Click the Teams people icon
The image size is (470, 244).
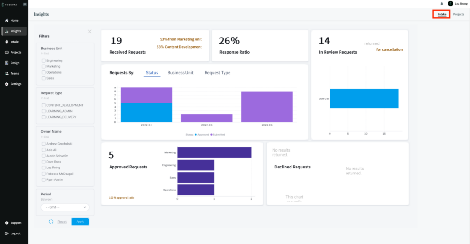(x=6, y=73)
